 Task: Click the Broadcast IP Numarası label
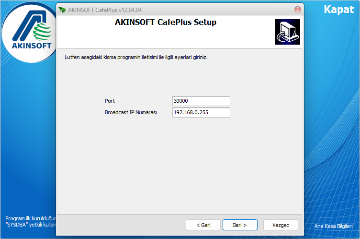pyautogui.click(x=131, y=112)
